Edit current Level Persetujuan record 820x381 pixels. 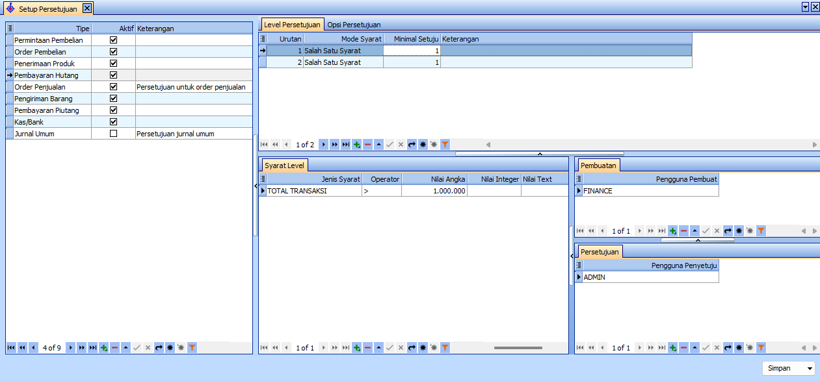click(x=379, y=145)
